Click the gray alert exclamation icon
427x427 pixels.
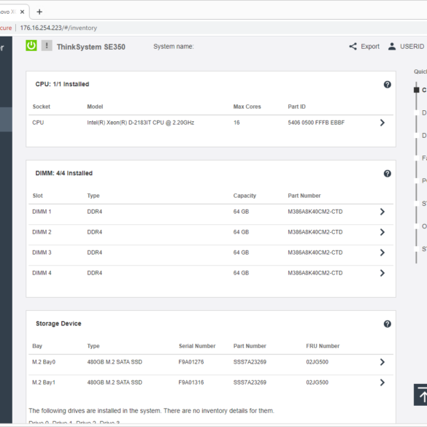coord(47,45)
